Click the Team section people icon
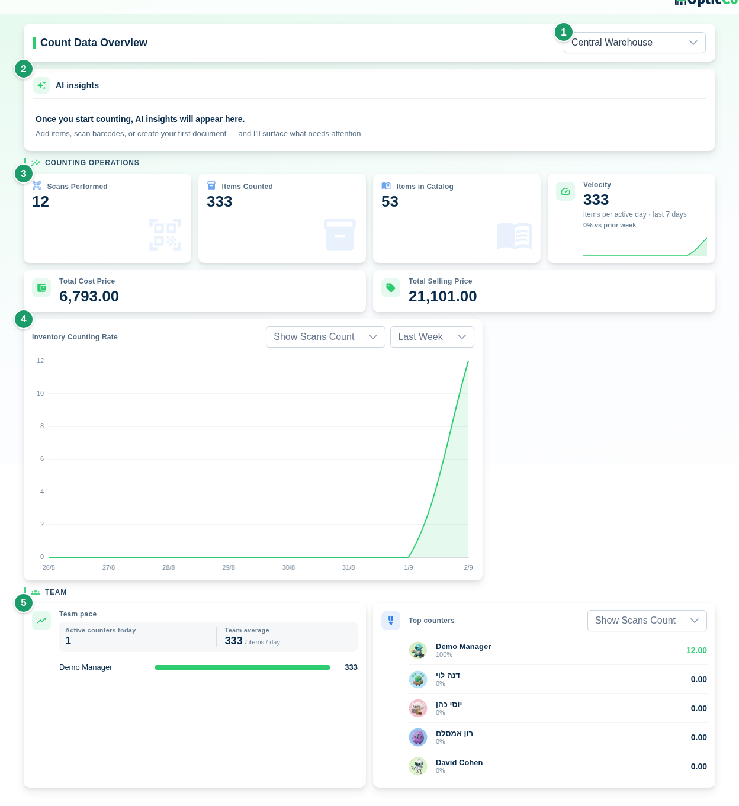 pyautogui.click(x=36, y=592)
